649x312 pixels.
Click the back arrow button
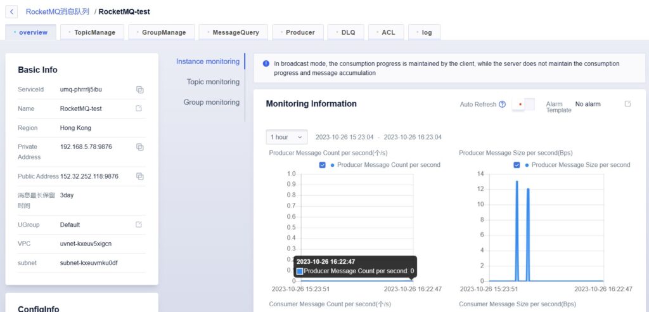click(x=11, y=11)
